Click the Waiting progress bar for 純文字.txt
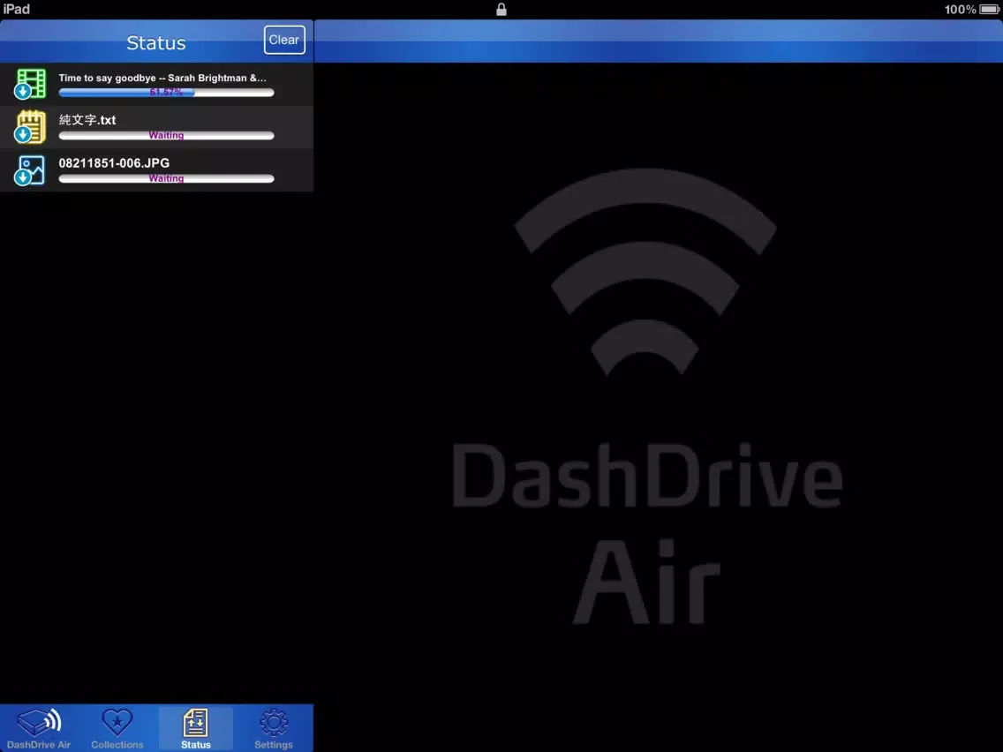The width and height of the screenshot is (1003, 752). click(166, 136)
